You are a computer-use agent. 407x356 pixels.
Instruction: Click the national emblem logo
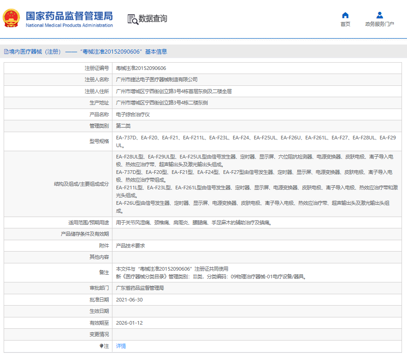point(11,19)
